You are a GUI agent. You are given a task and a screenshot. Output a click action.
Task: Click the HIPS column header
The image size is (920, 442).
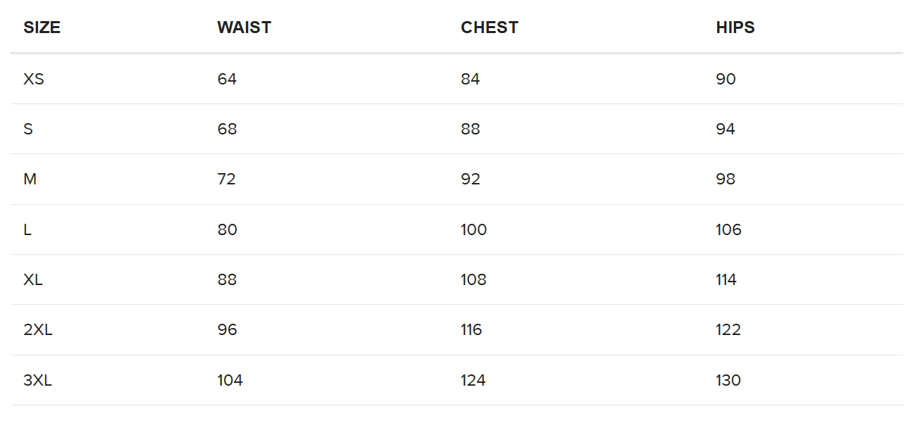(735, 27)
